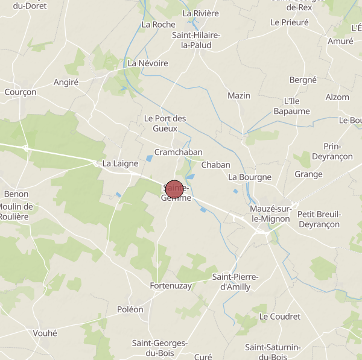Click the Mauzé-sur-le-Mignon place label
The height and width of the screenshot is (360, 362).
[x=271, y=214]
